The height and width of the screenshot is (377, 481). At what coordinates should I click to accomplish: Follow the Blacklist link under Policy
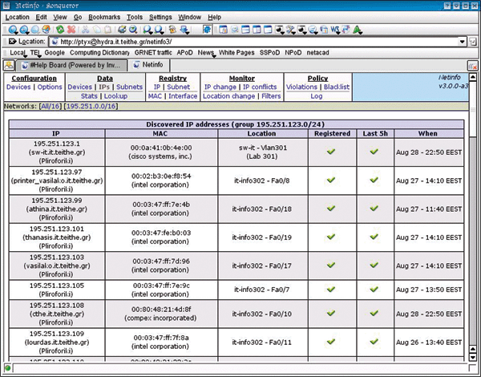335,87
